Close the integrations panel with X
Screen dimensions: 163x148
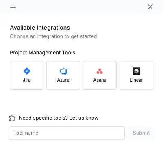(150, 7)
